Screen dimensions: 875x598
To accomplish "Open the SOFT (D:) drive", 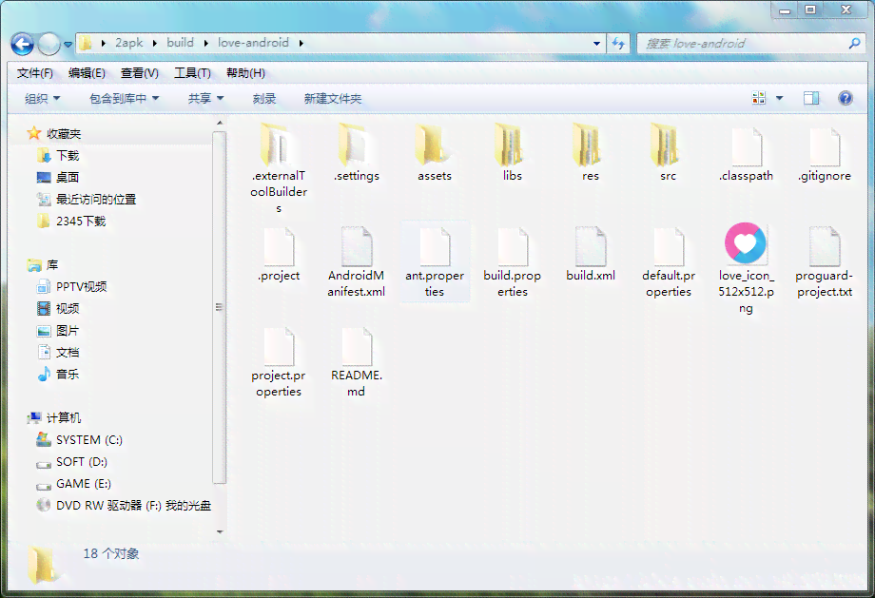I will point(82,462).
